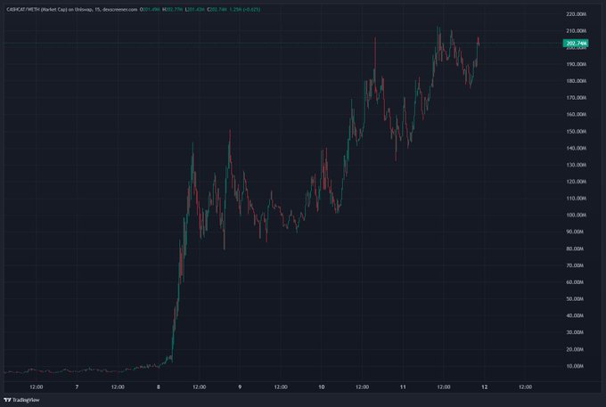Click the 20.00M price axis label
Screen dimensions: 606x407
point(575,349)
